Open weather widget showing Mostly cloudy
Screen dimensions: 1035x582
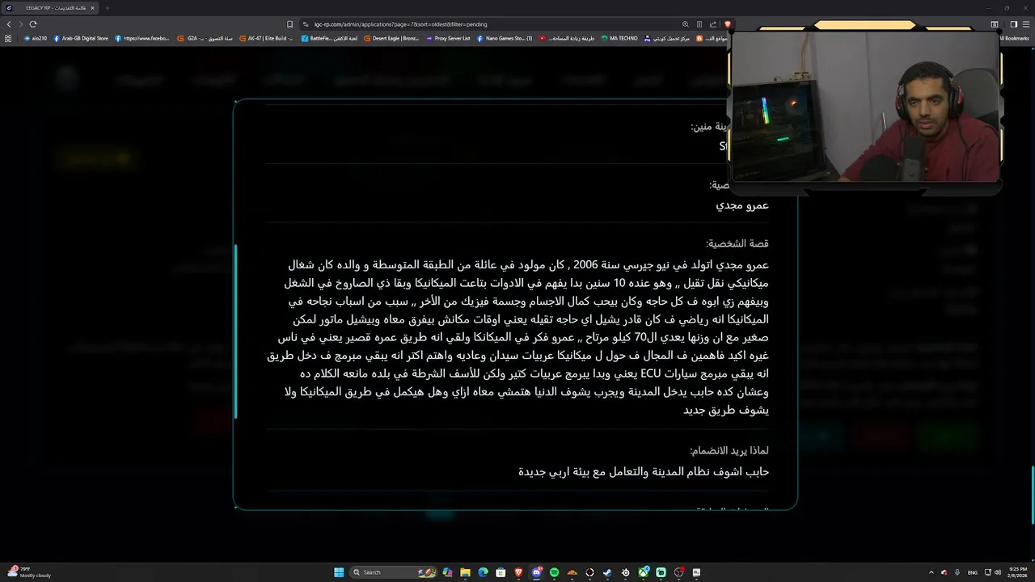click(29, 572)
